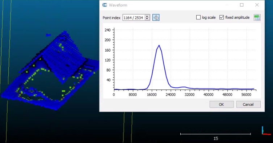
Task: Click into the Point index field showing 1164 / 2534
Action: tap(134, 18)
